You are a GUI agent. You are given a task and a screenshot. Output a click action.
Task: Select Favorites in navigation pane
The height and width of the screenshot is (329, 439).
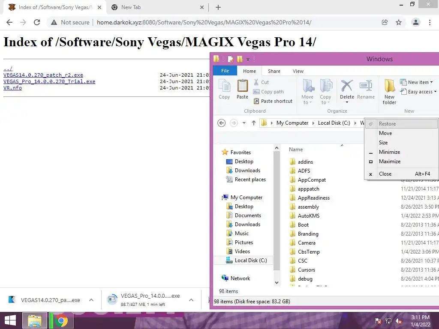[241, 152]
